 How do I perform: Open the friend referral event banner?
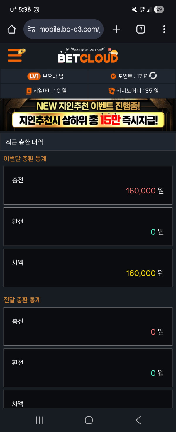[88, 115]
